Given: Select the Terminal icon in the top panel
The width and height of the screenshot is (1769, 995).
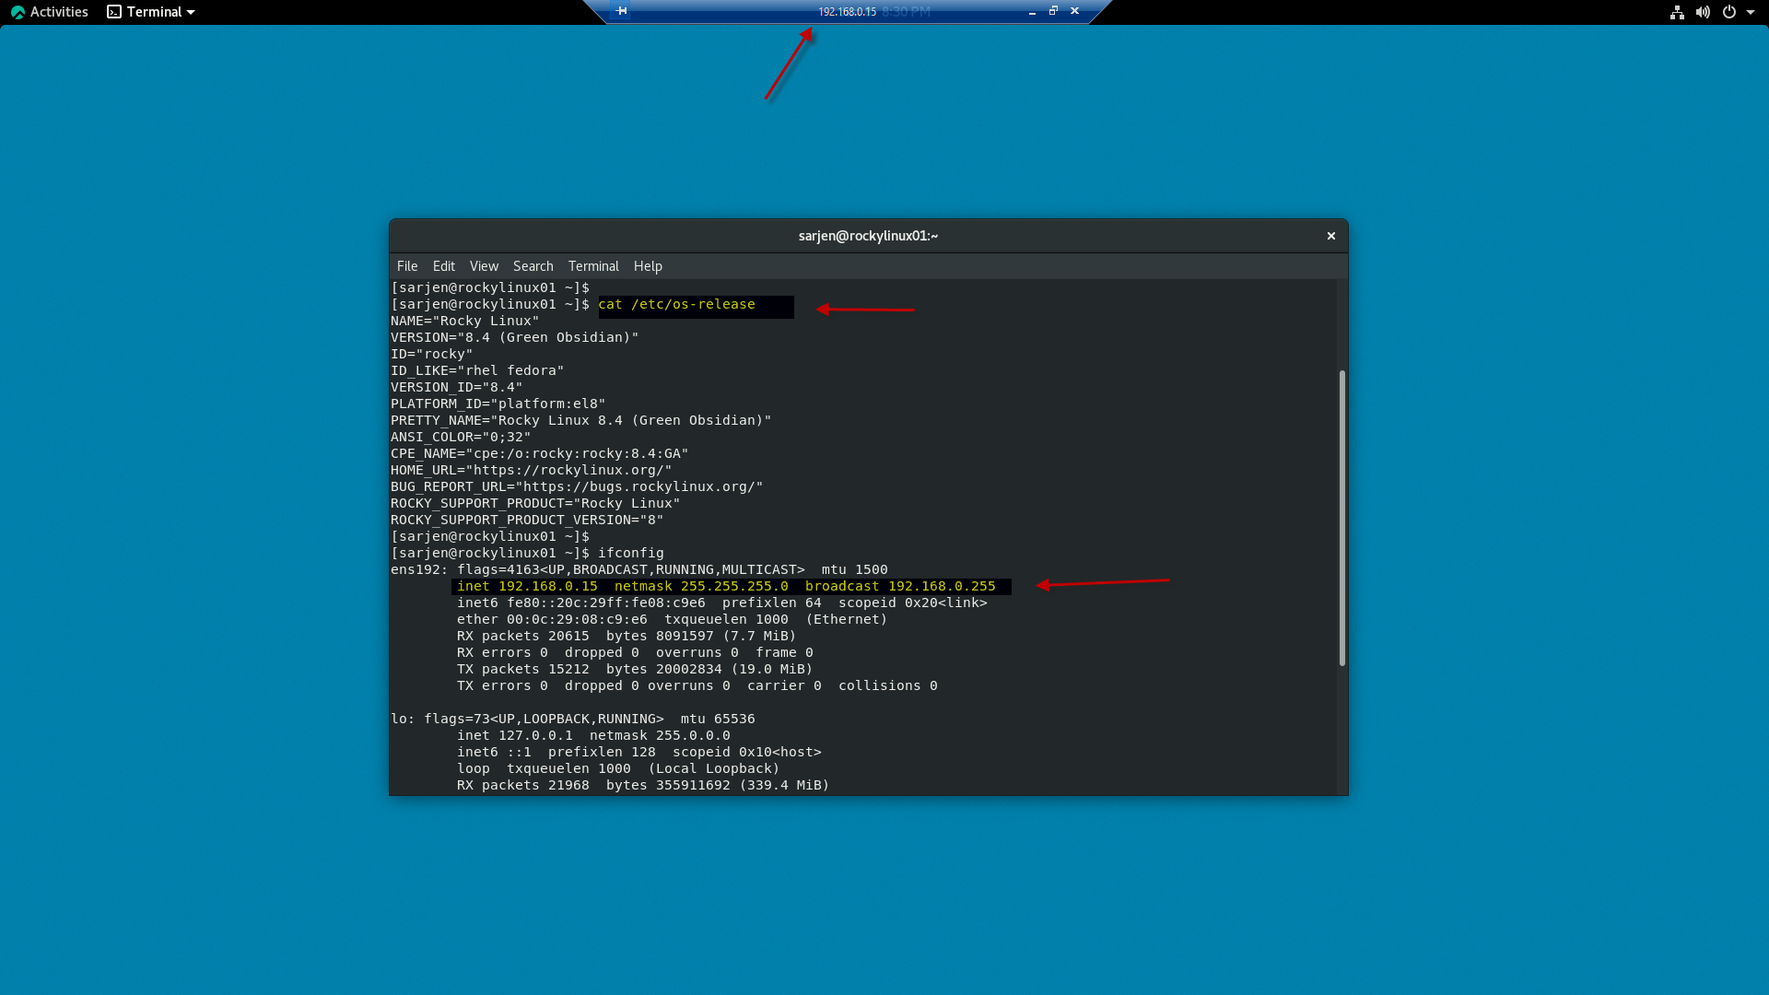Looking at the screenshot, I should pyautogui.click(x=113, y=12).
